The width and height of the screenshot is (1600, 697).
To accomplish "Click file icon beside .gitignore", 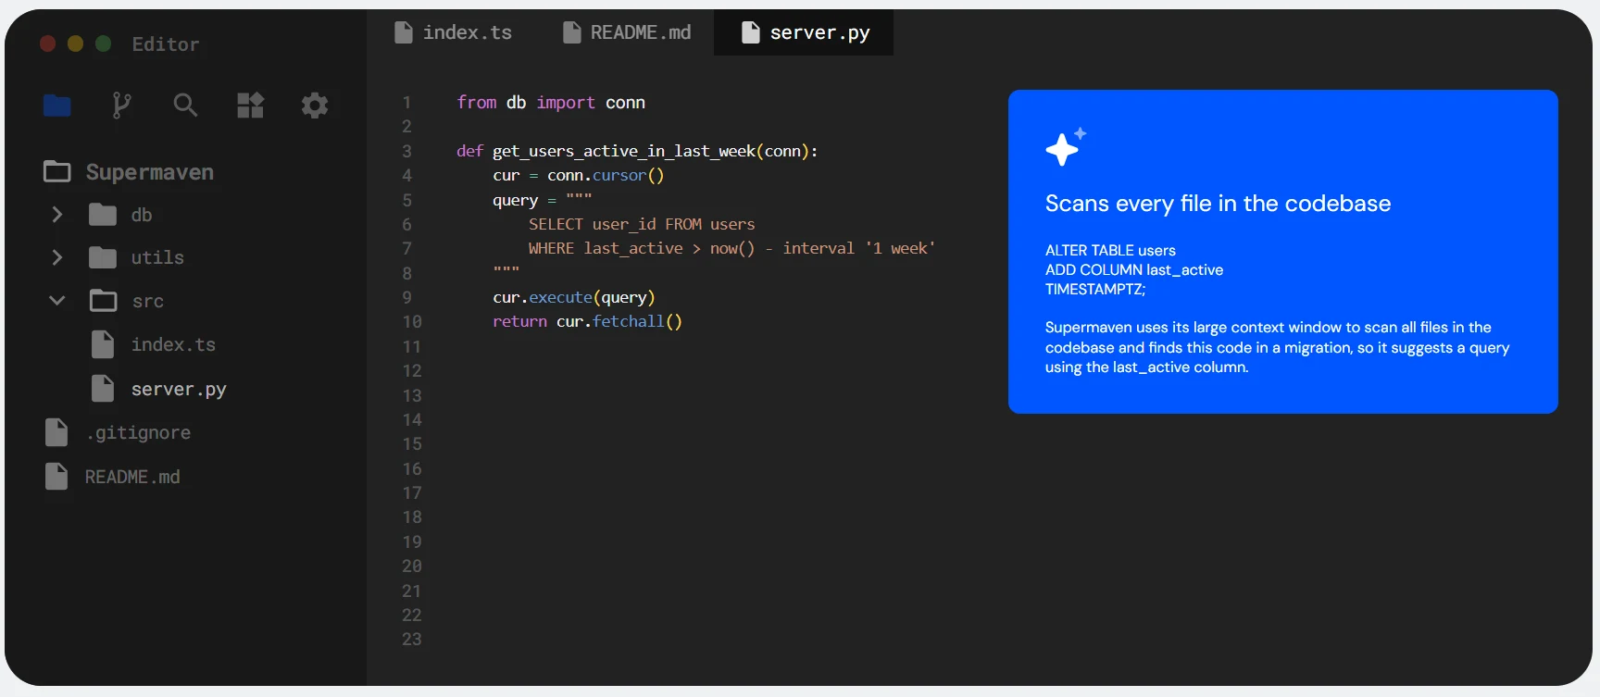I will (x=56, y=432).
